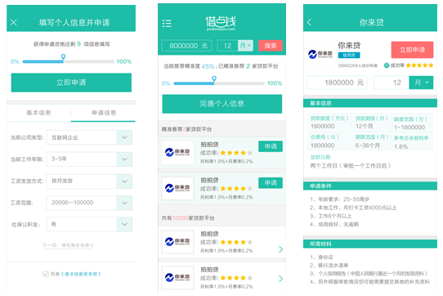The image size is (443, 296).
Task: Click progress marker on 推荐精准度 slider
Action: pyautogui.click(x=214, y=78)
